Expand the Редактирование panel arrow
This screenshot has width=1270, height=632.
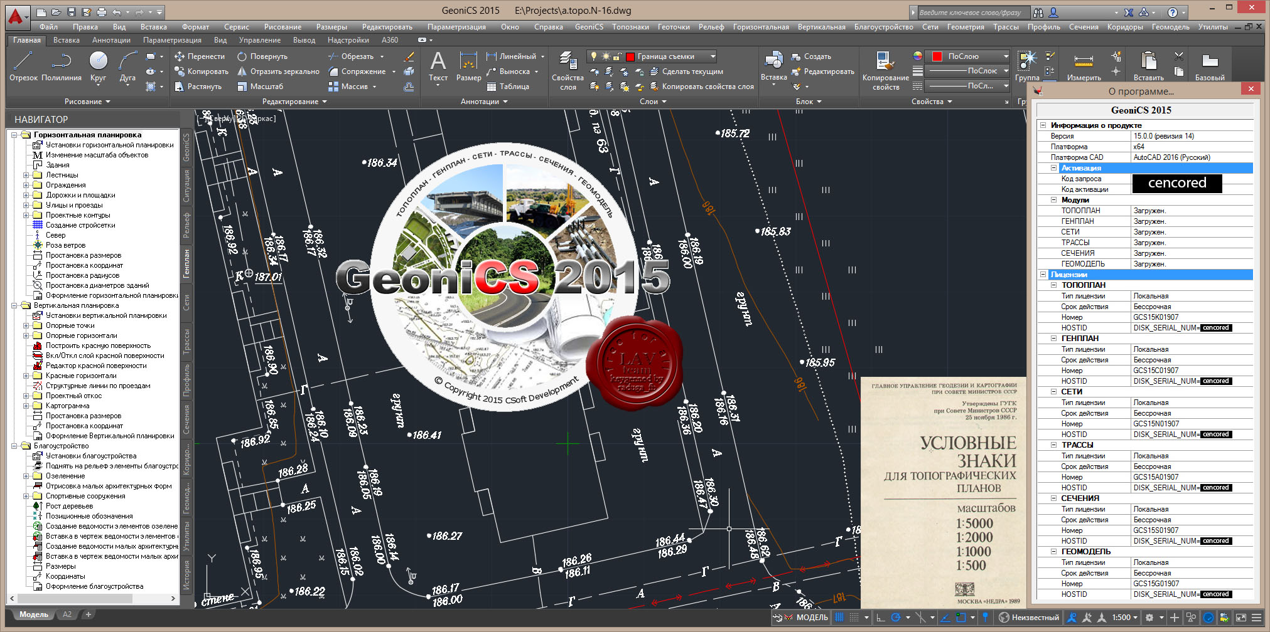325,102
